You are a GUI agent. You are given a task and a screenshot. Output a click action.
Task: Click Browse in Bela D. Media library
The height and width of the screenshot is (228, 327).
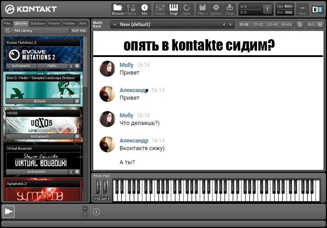click(x=40, y=101)
